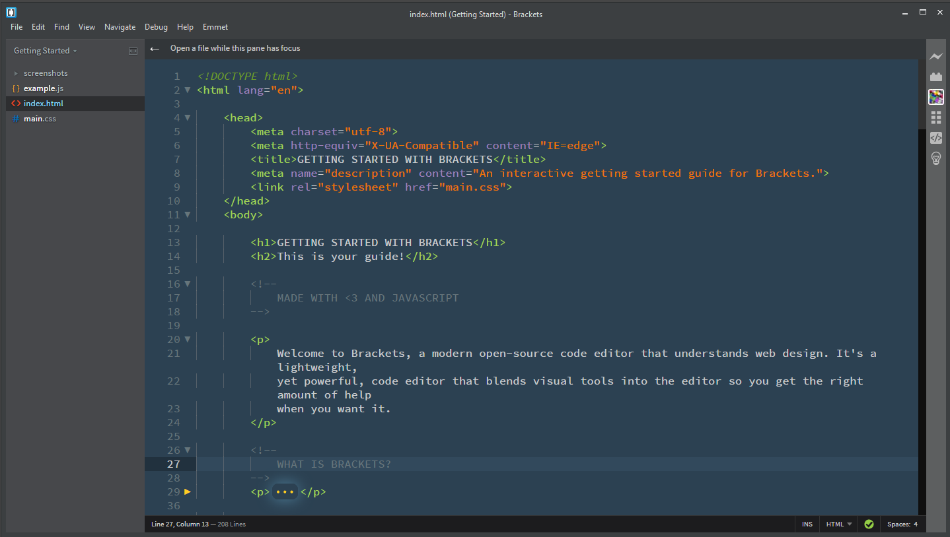This screenshot has height=537, width=950.
Task: Collapse the head block fold on line 4
Action: (188, 118)
